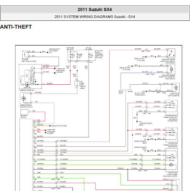The image size is (190, 191).
Task: Click the trunk room lock solenoid motor symbol
Action: (176, 87)
